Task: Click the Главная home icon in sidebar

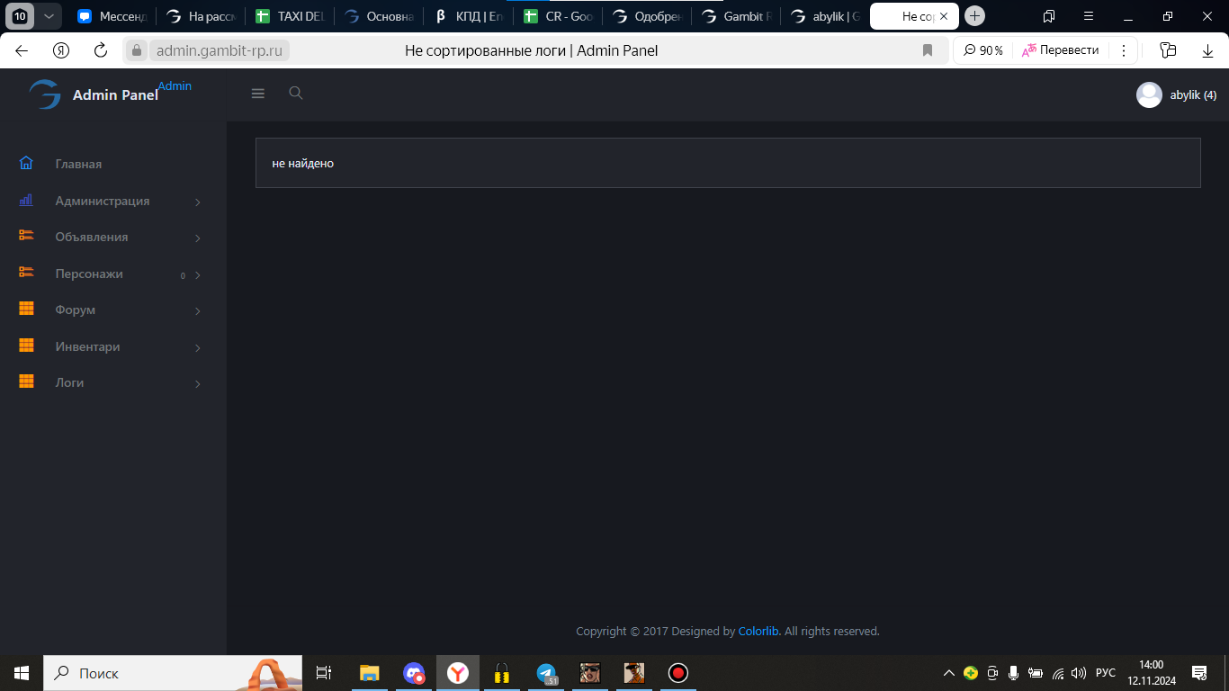Action: [x=26, y=164]
